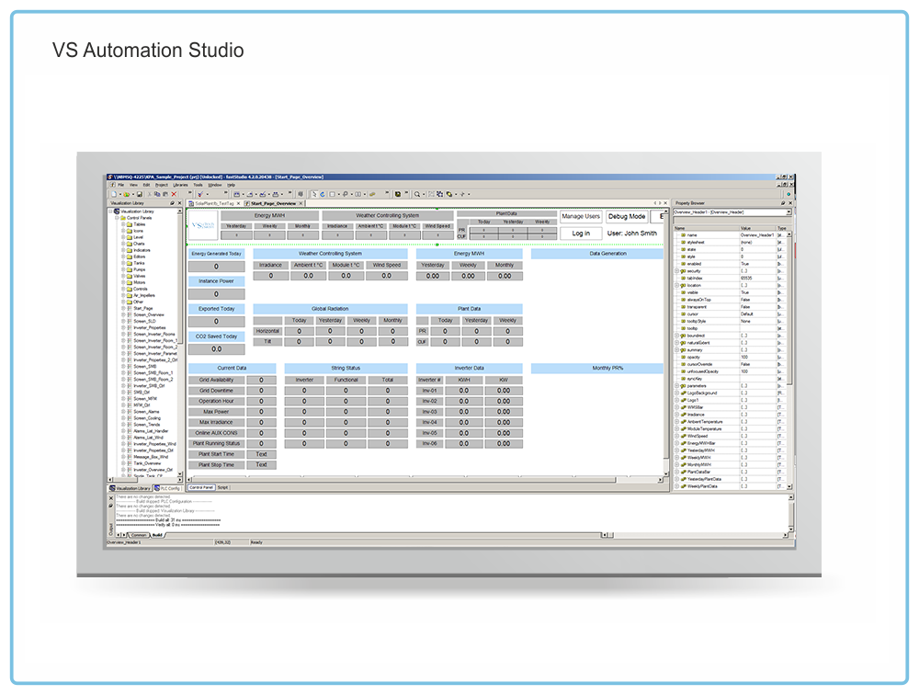Switch to the Script tab
This screenshot has width=919, height=695.
tap(222, 487)
